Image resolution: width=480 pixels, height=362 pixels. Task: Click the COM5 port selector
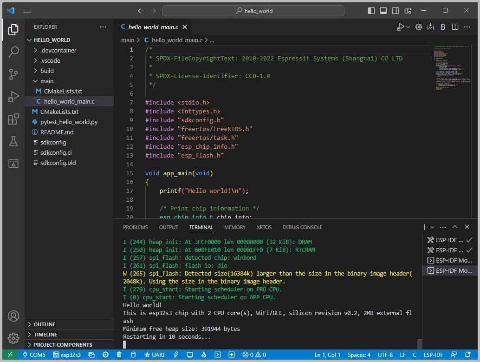coord(34,355)
